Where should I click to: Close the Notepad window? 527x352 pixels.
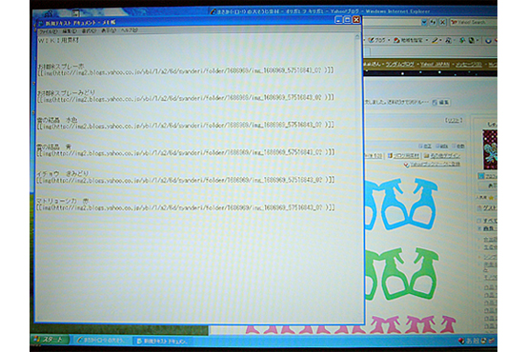[x=356, y=20]
